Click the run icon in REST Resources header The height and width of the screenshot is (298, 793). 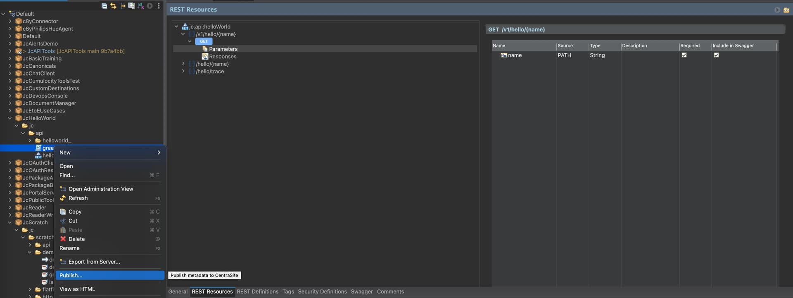[777, 10]
